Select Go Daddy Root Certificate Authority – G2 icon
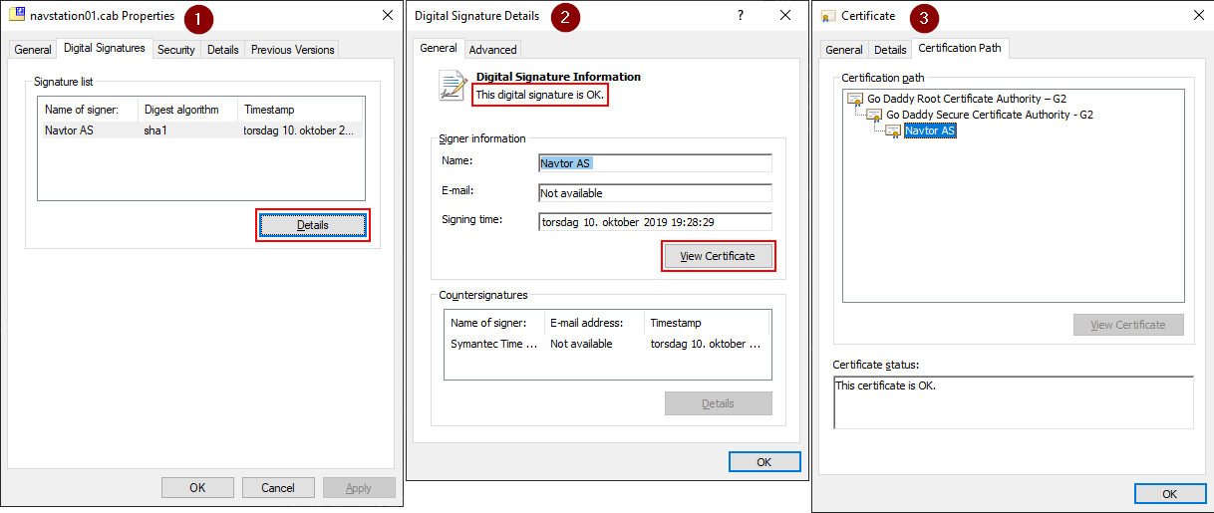Screen dimensions: 1214x513 (855, 99)
